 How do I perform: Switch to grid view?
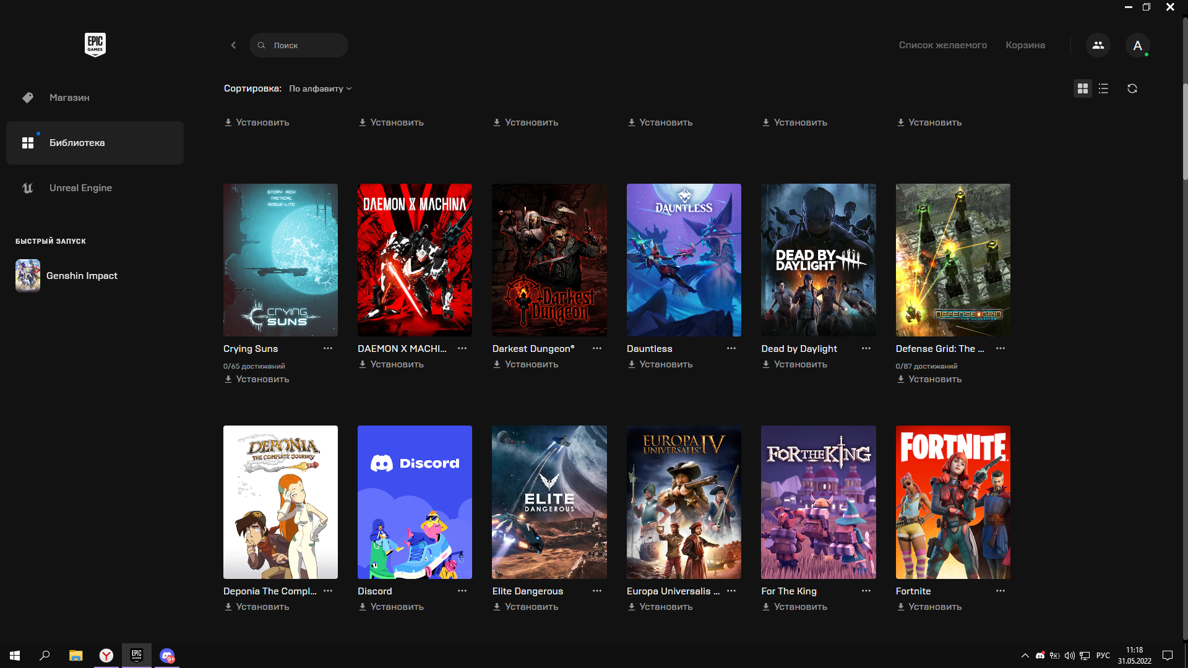pyautogui.click(x=1082, y=88)
